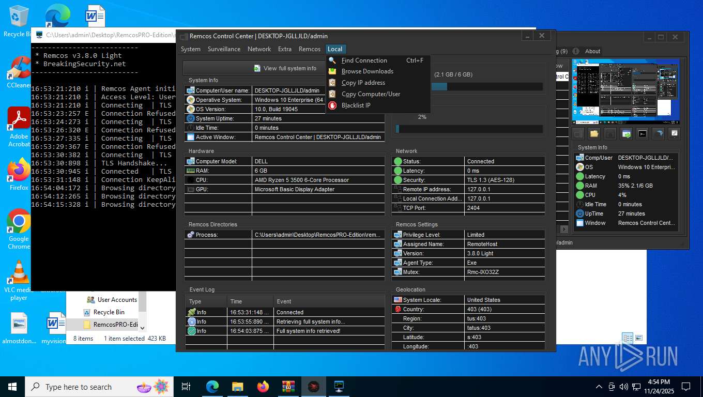Click the blue power icon next to System Uptime
Screen dimensions: 703x397
pyautogui.click(x=191, y=118)
